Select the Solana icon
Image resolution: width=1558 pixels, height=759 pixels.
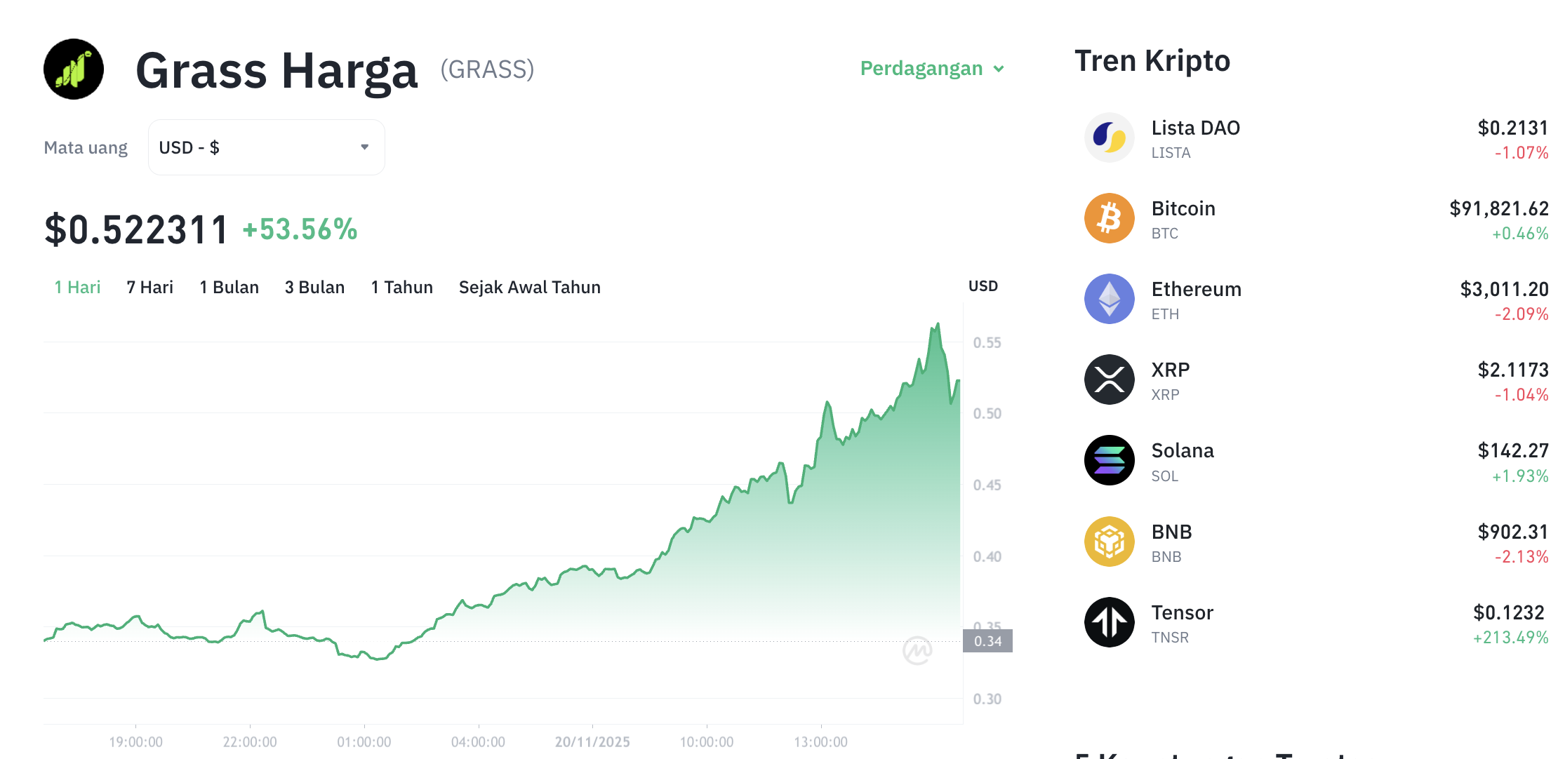[1109, 461]
